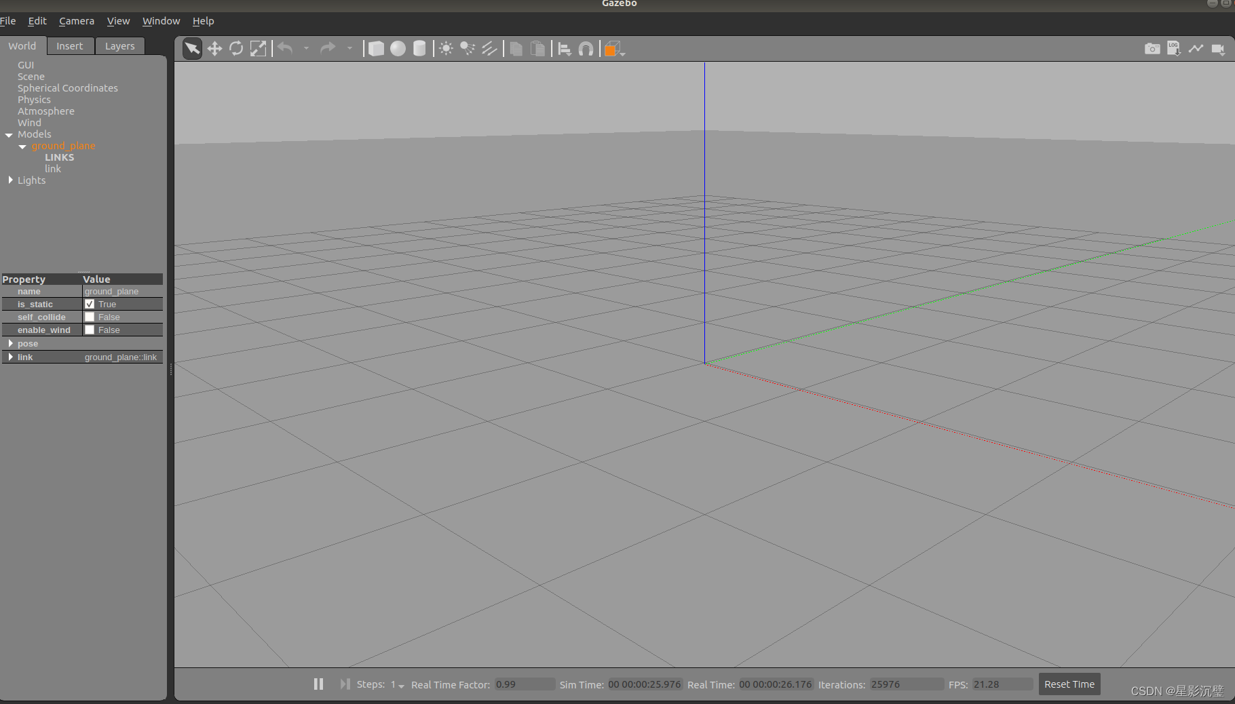Open the data logger icon
The width and height of the screenshot is (1235, 704).
tap(1174, 49)
